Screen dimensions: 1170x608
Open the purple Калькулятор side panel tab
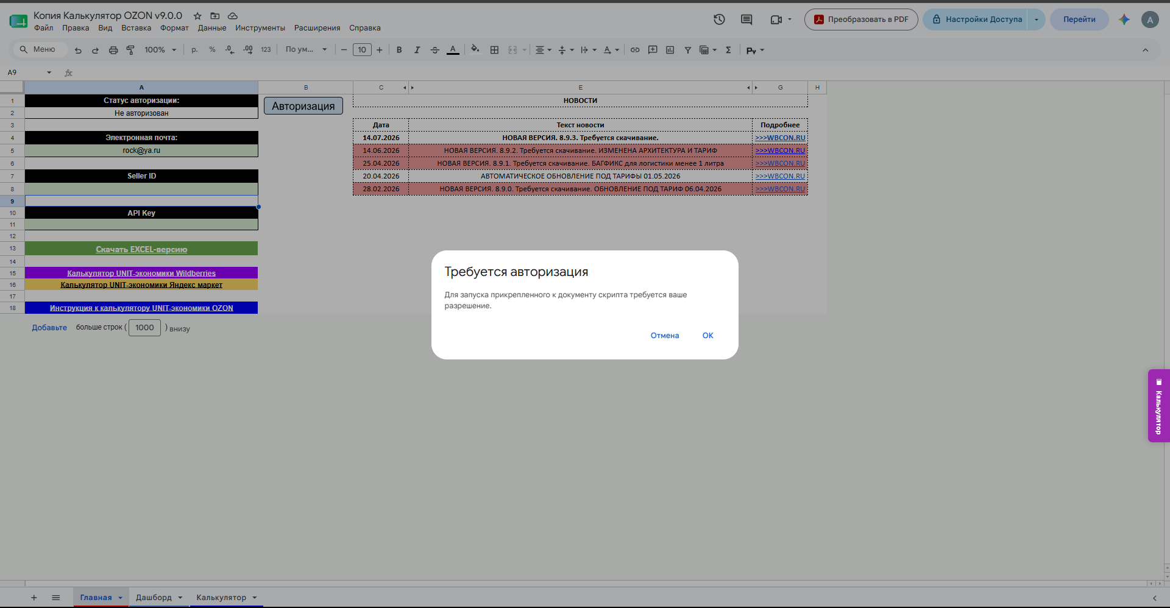click(1159, 406)
